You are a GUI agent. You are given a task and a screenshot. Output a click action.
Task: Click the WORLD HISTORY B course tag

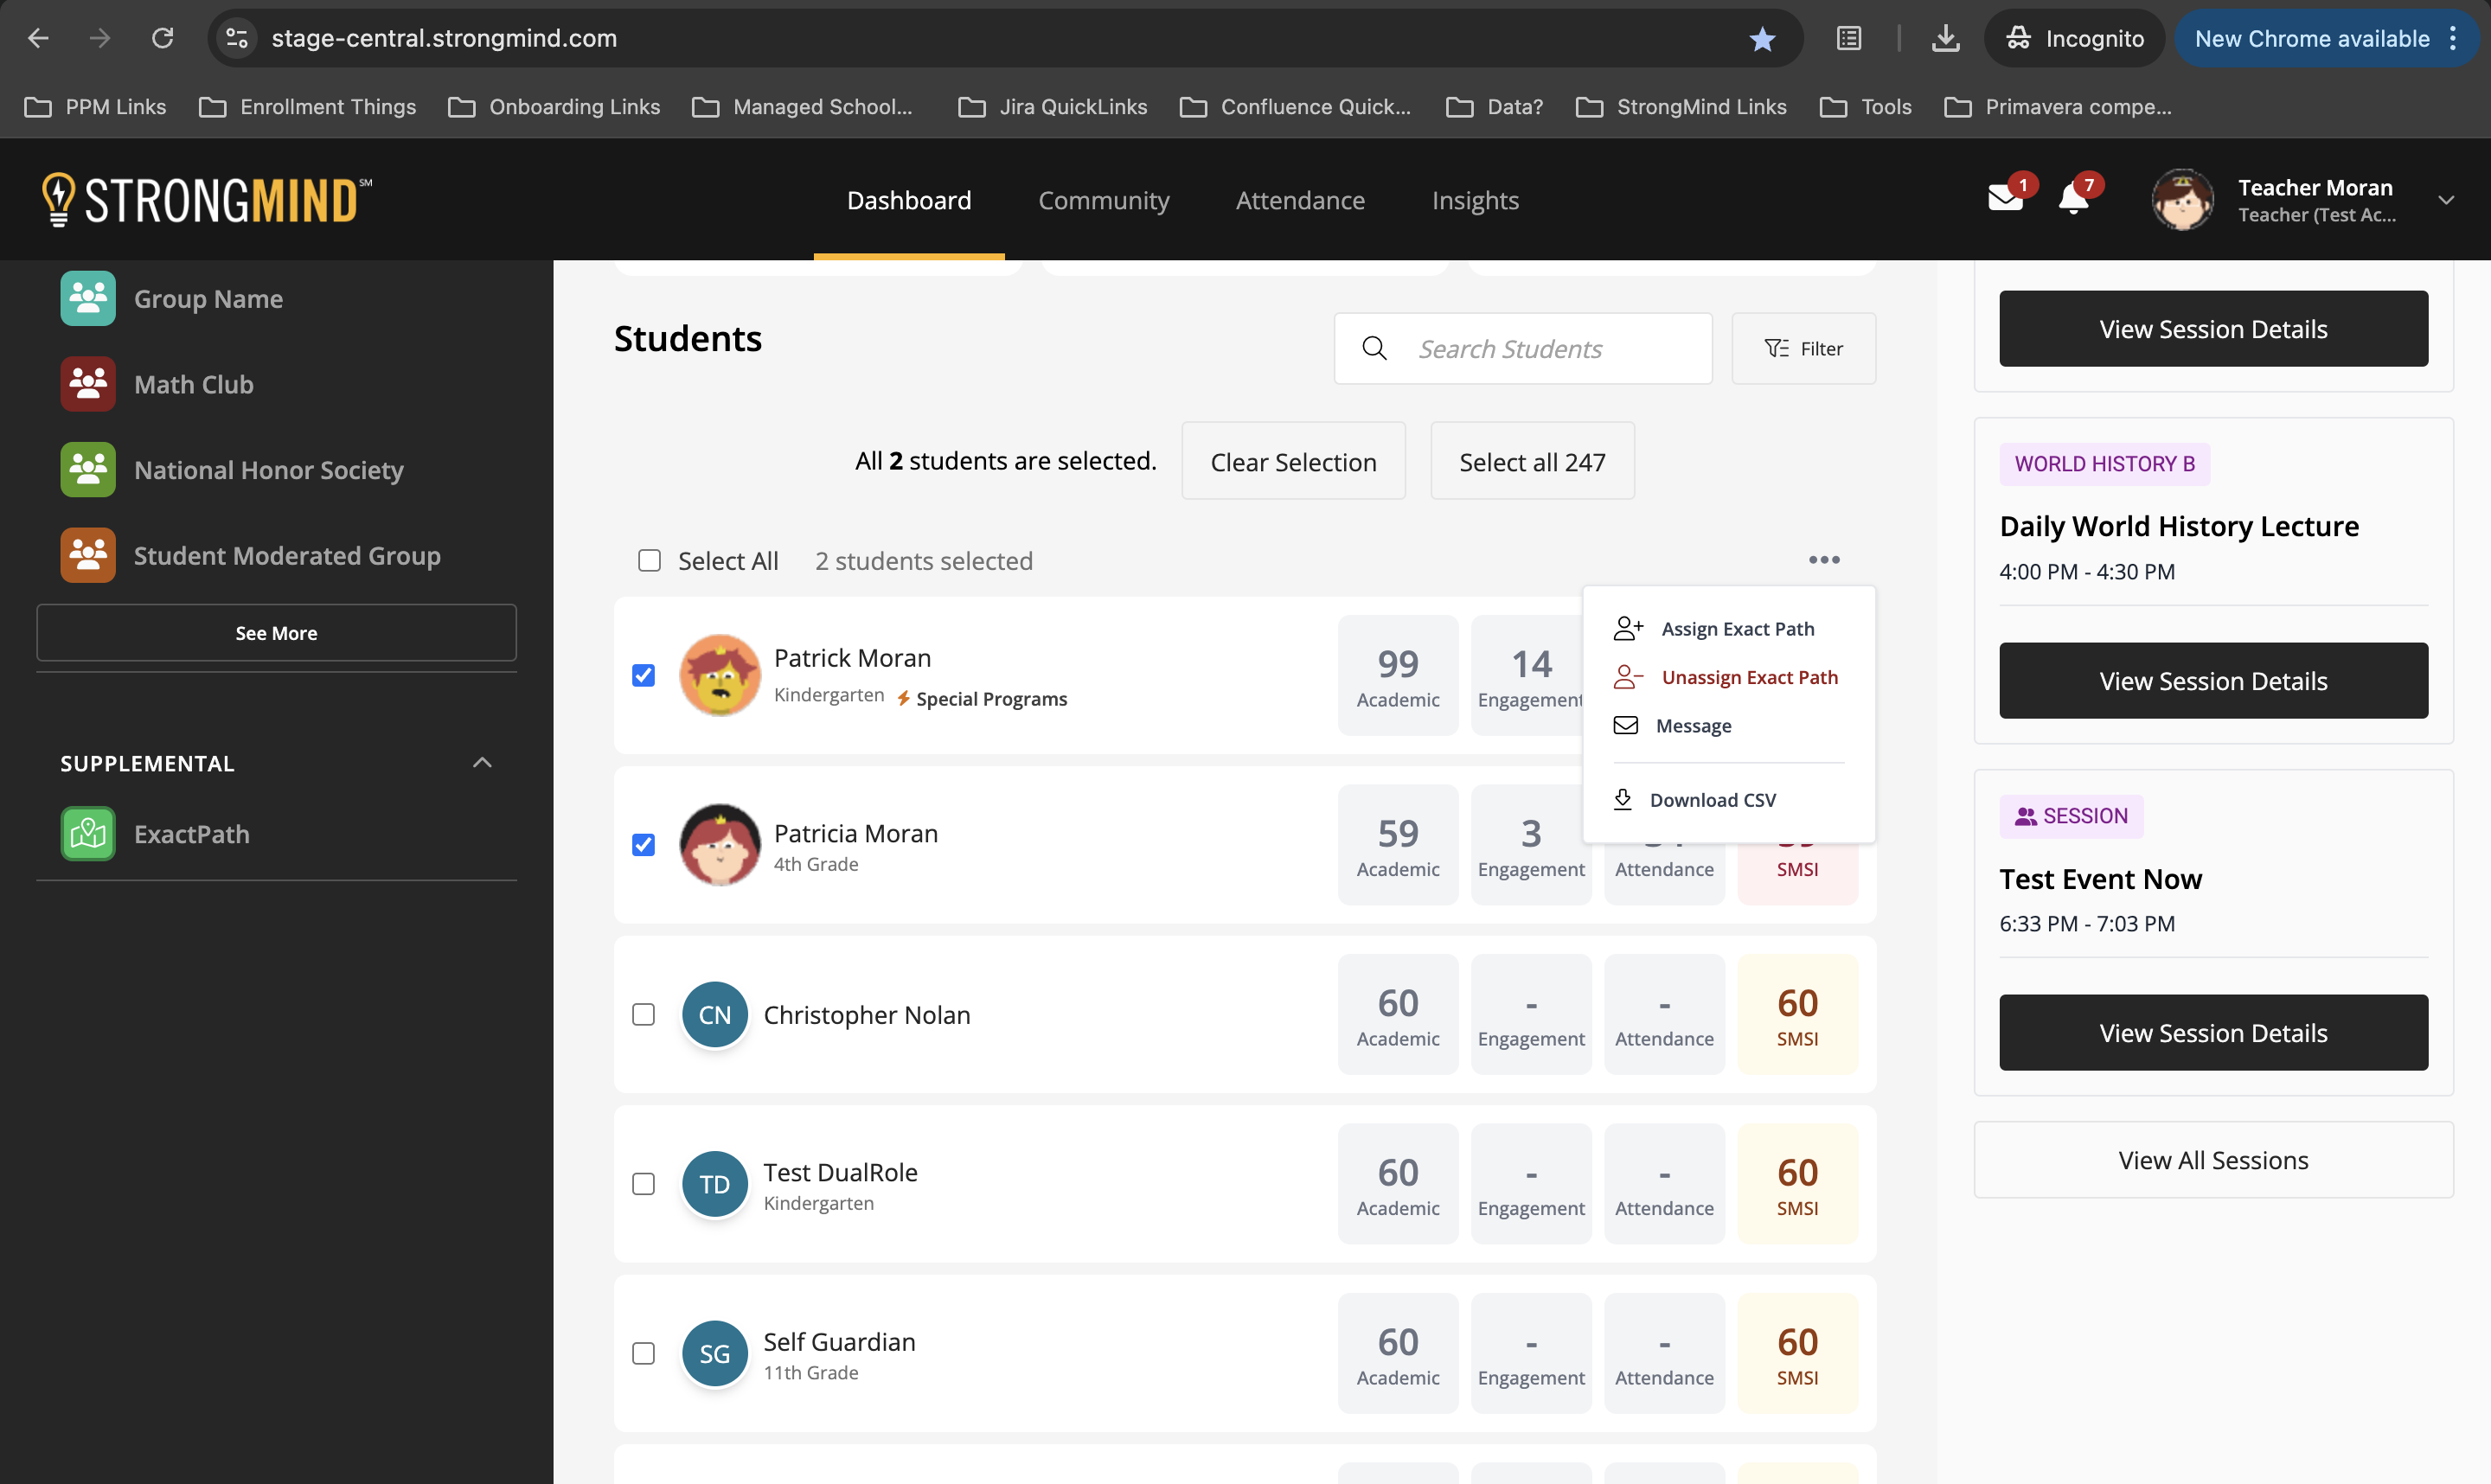(x=2104, y=464)
